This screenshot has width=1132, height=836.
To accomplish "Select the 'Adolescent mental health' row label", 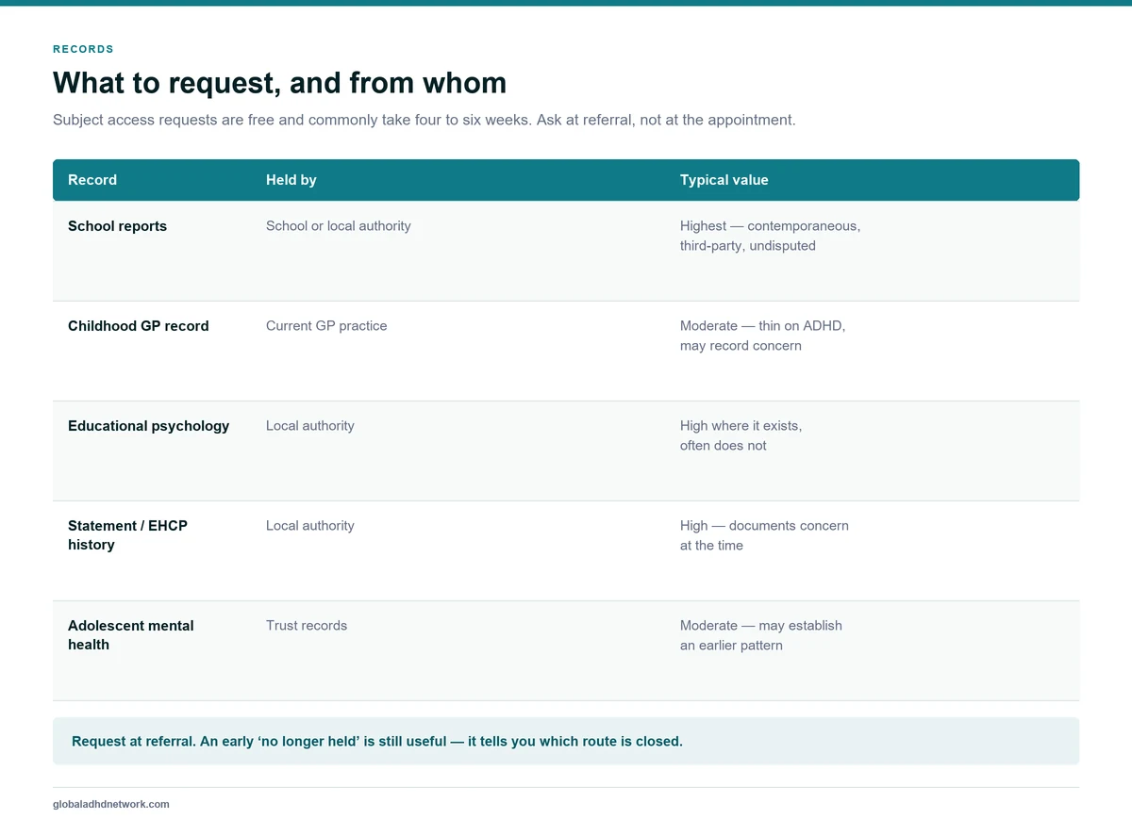I will [131, 635].
